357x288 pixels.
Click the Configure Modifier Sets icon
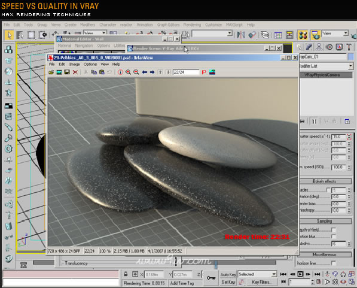347,122
